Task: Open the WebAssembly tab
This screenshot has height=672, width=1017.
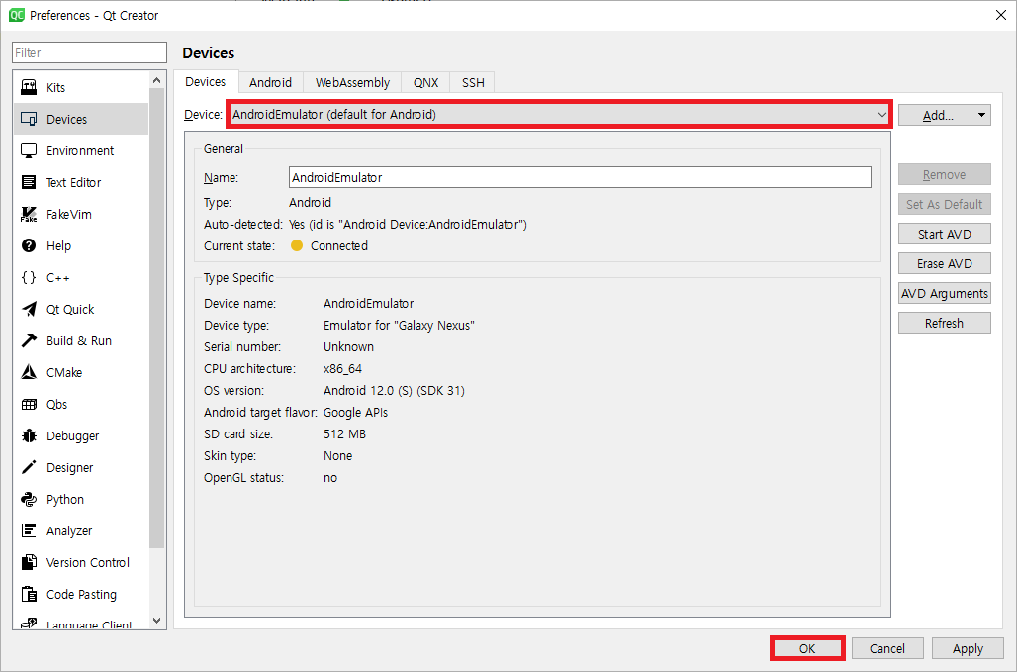Action: click(352, 82)
